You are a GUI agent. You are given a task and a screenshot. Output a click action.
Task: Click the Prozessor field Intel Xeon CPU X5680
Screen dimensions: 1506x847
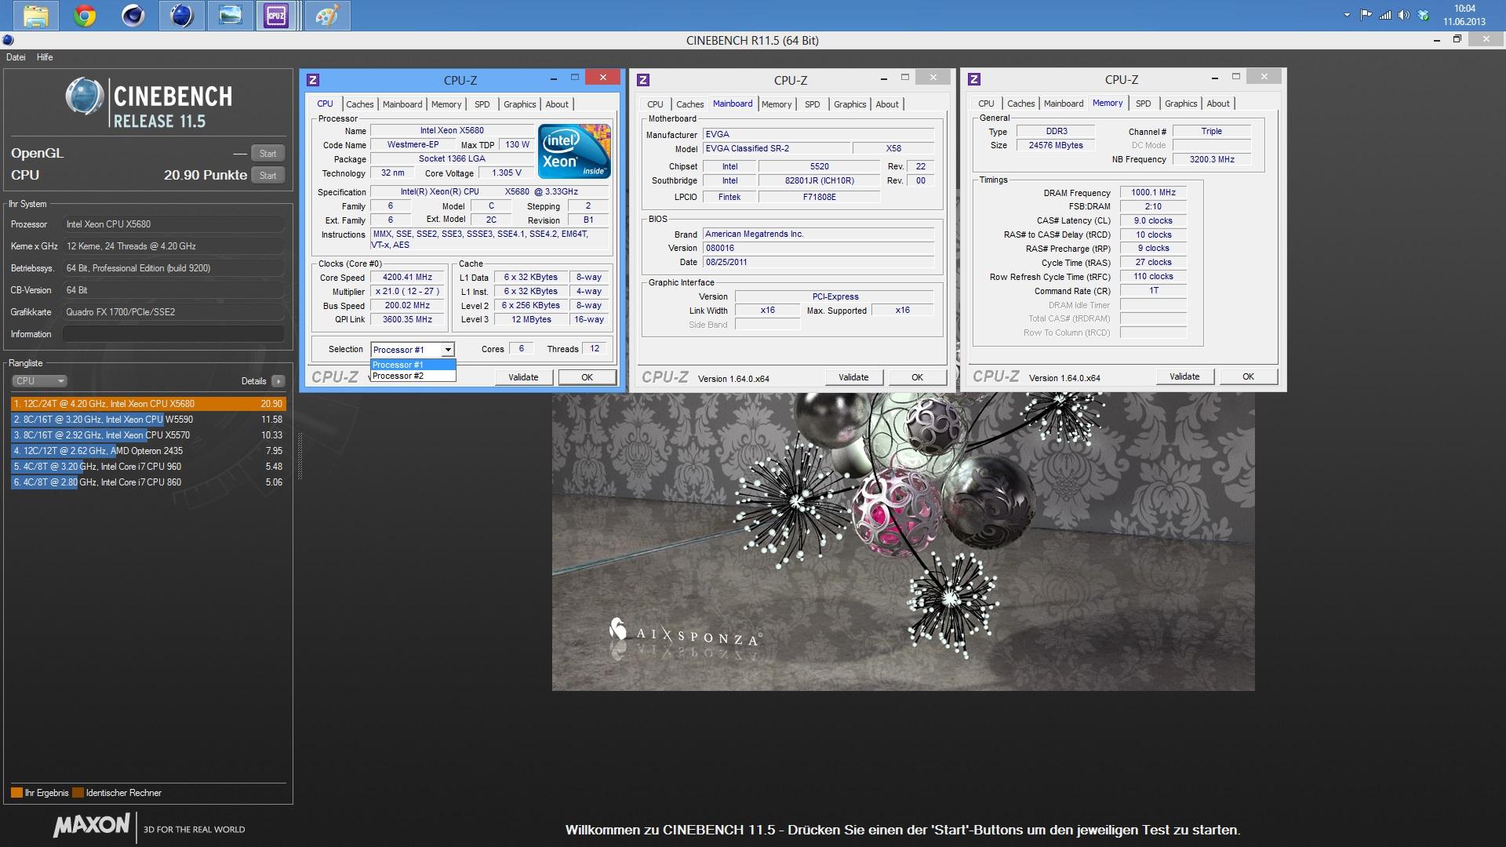[173, 224]
